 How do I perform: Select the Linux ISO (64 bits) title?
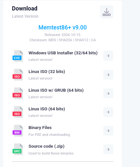click(47, 109)
